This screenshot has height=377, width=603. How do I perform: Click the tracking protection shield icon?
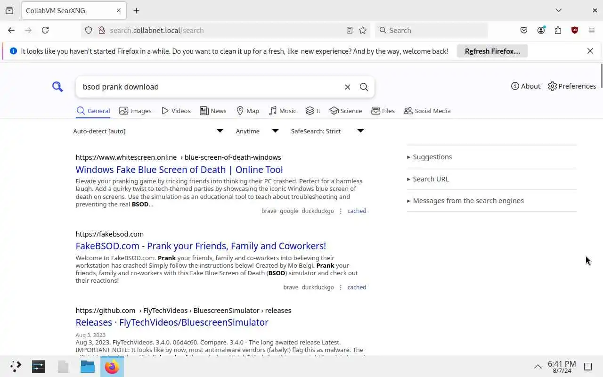click(x=88, y=30)
